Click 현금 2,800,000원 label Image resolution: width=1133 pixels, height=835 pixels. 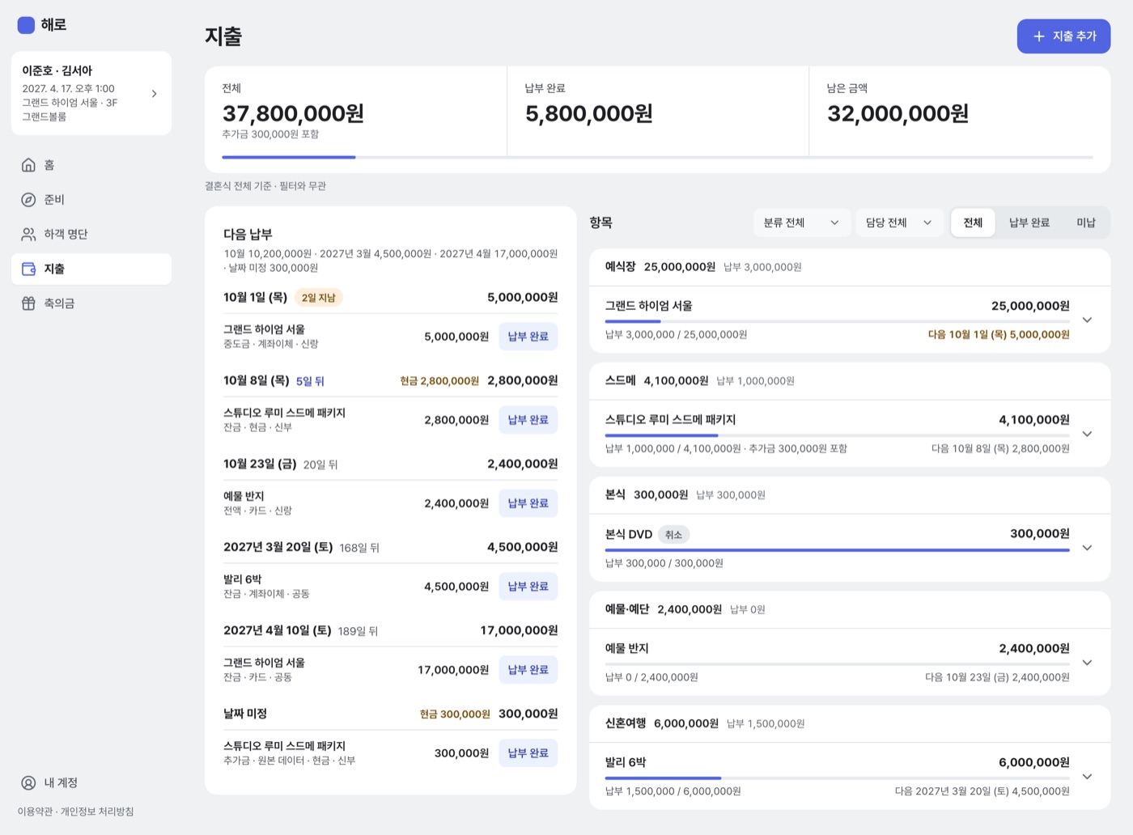point(439,381)
